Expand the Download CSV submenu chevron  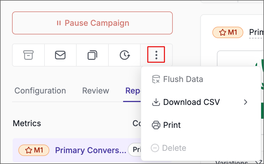[245, 102]
